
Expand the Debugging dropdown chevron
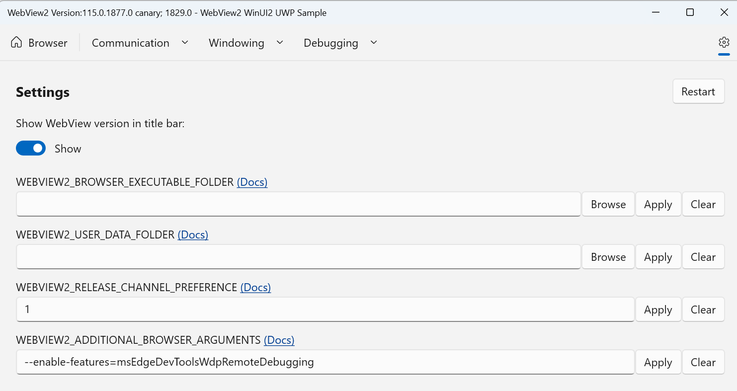pyautogui.click(x=374, y=43)
